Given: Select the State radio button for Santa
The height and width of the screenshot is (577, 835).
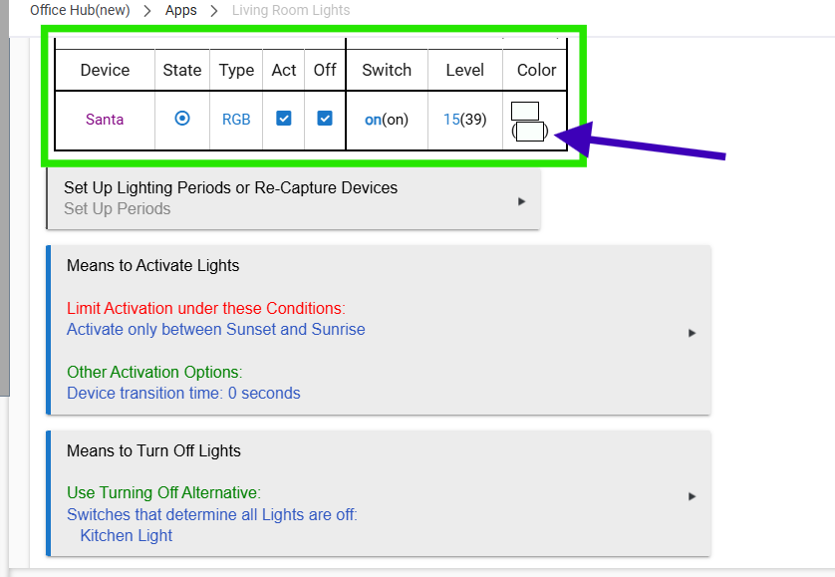Looking at the screenshot, I should [x=182, y=119].
